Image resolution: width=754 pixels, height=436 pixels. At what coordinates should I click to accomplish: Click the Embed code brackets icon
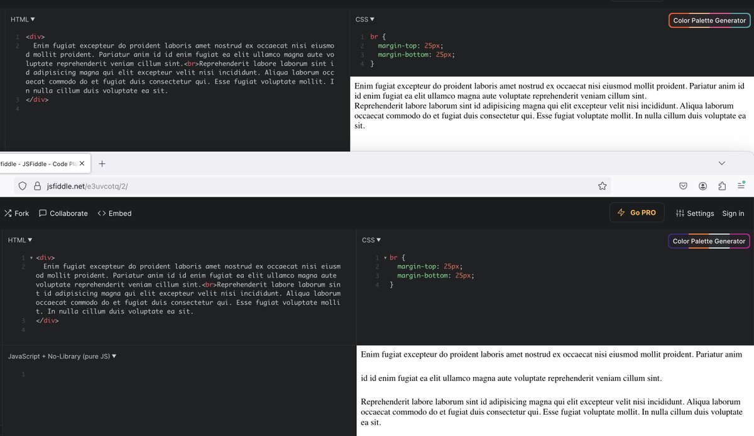101,213
